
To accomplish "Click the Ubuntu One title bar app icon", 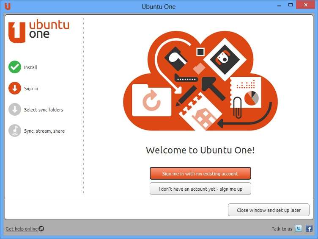I will tap(8, 6).
